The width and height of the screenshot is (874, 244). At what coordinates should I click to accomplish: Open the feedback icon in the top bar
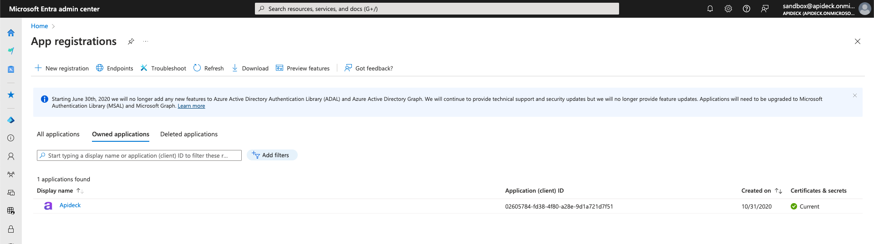click(x=765, y=9)
